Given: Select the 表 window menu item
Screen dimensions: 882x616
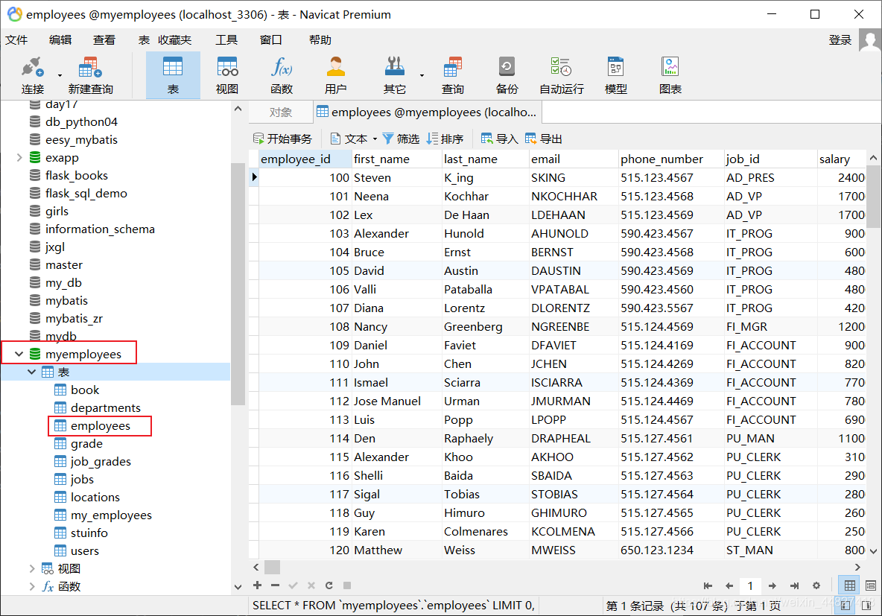Looking at the screenshot, I should (x=144, y=40).
